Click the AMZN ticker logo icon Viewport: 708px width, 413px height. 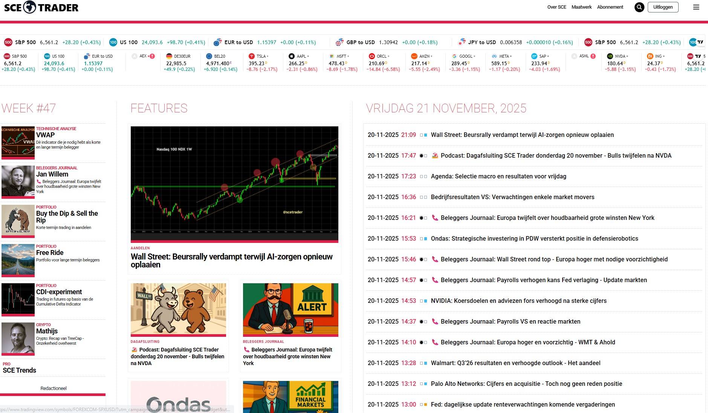coord(414,56)
